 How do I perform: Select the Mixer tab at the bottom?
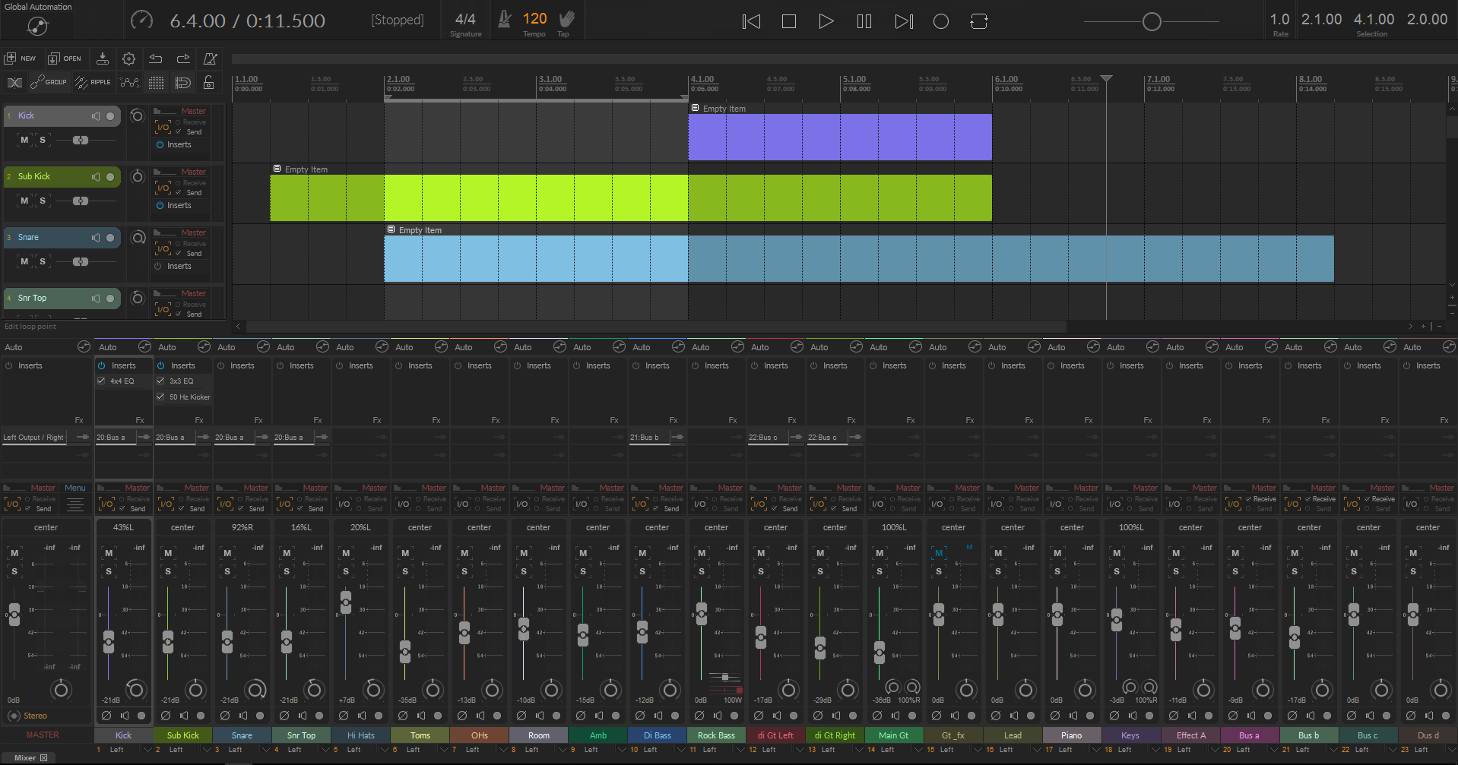(x=25, y=757)
